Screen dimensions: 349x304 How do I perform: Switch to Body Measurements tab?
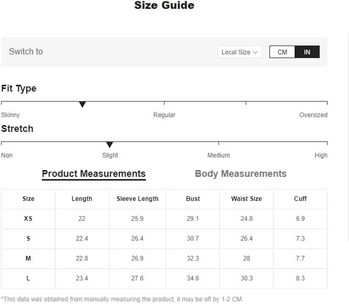(241, 174)
